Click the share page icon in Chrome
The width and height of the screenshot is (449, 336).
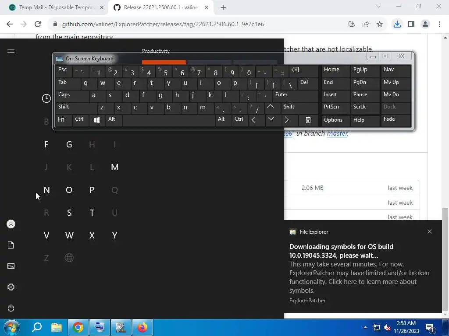[x=366, y=24]
